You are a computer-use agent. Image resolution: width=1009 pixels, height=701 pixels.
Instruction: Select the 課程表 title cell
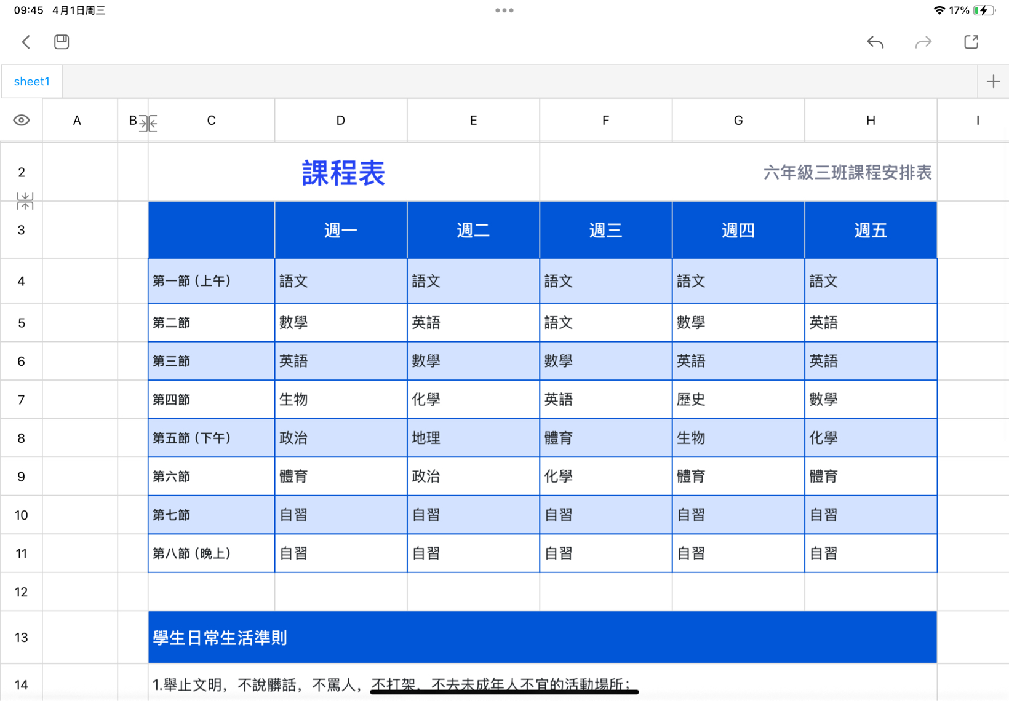click(x=343, y=172)
